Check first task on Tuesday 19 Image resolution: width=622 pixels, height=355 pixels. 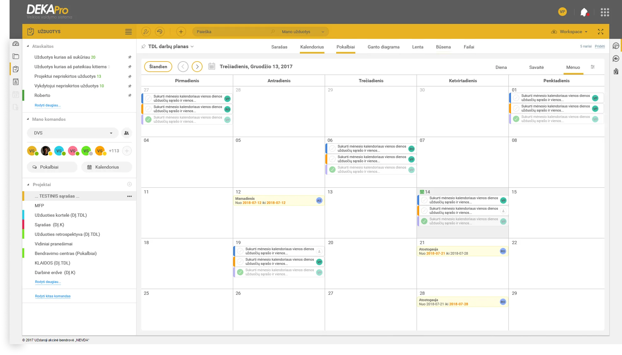tap(240, 251)
